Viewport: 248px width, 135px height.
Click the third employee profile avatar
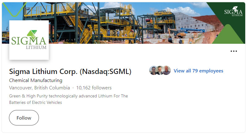click(166, 70)
